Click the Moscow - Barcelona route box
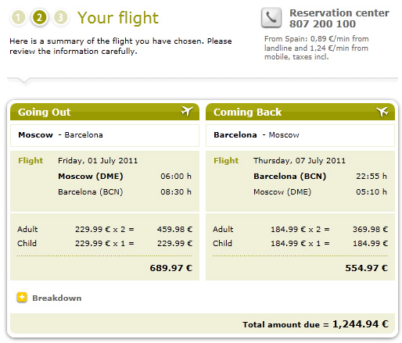402x343 pixels. (105, 135)
